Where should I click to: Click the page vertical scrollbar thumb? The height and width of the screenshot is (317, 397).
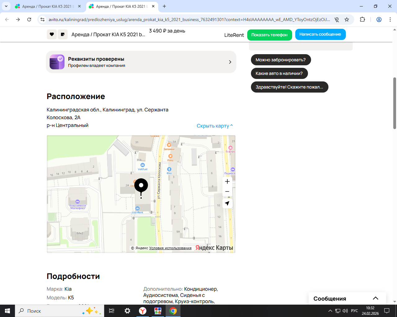click(x=395, y=103)
